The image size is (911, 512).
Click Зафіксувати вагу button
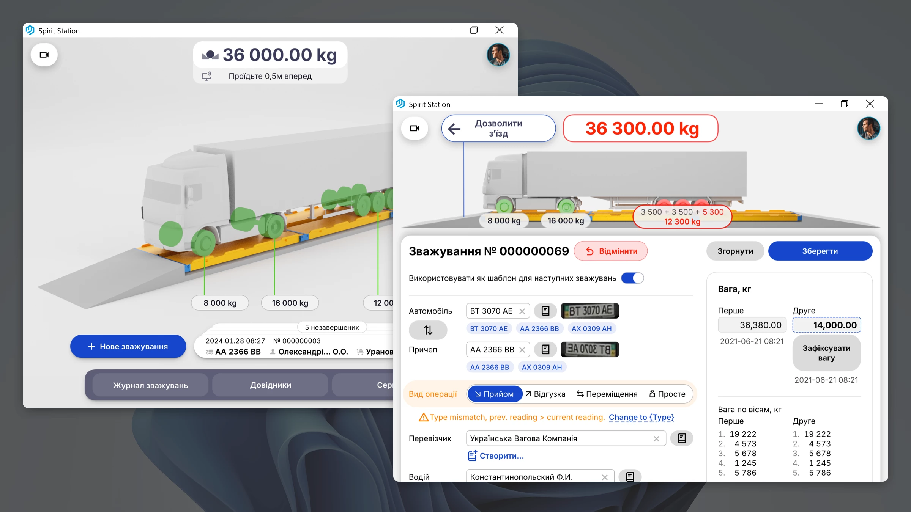[x=826, y=353]
